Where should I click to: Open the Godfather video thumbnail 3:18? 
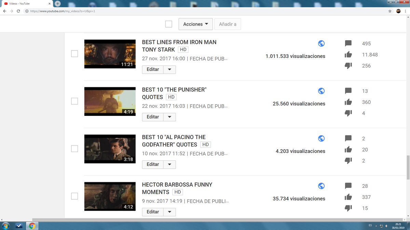(x=110, y=149)
